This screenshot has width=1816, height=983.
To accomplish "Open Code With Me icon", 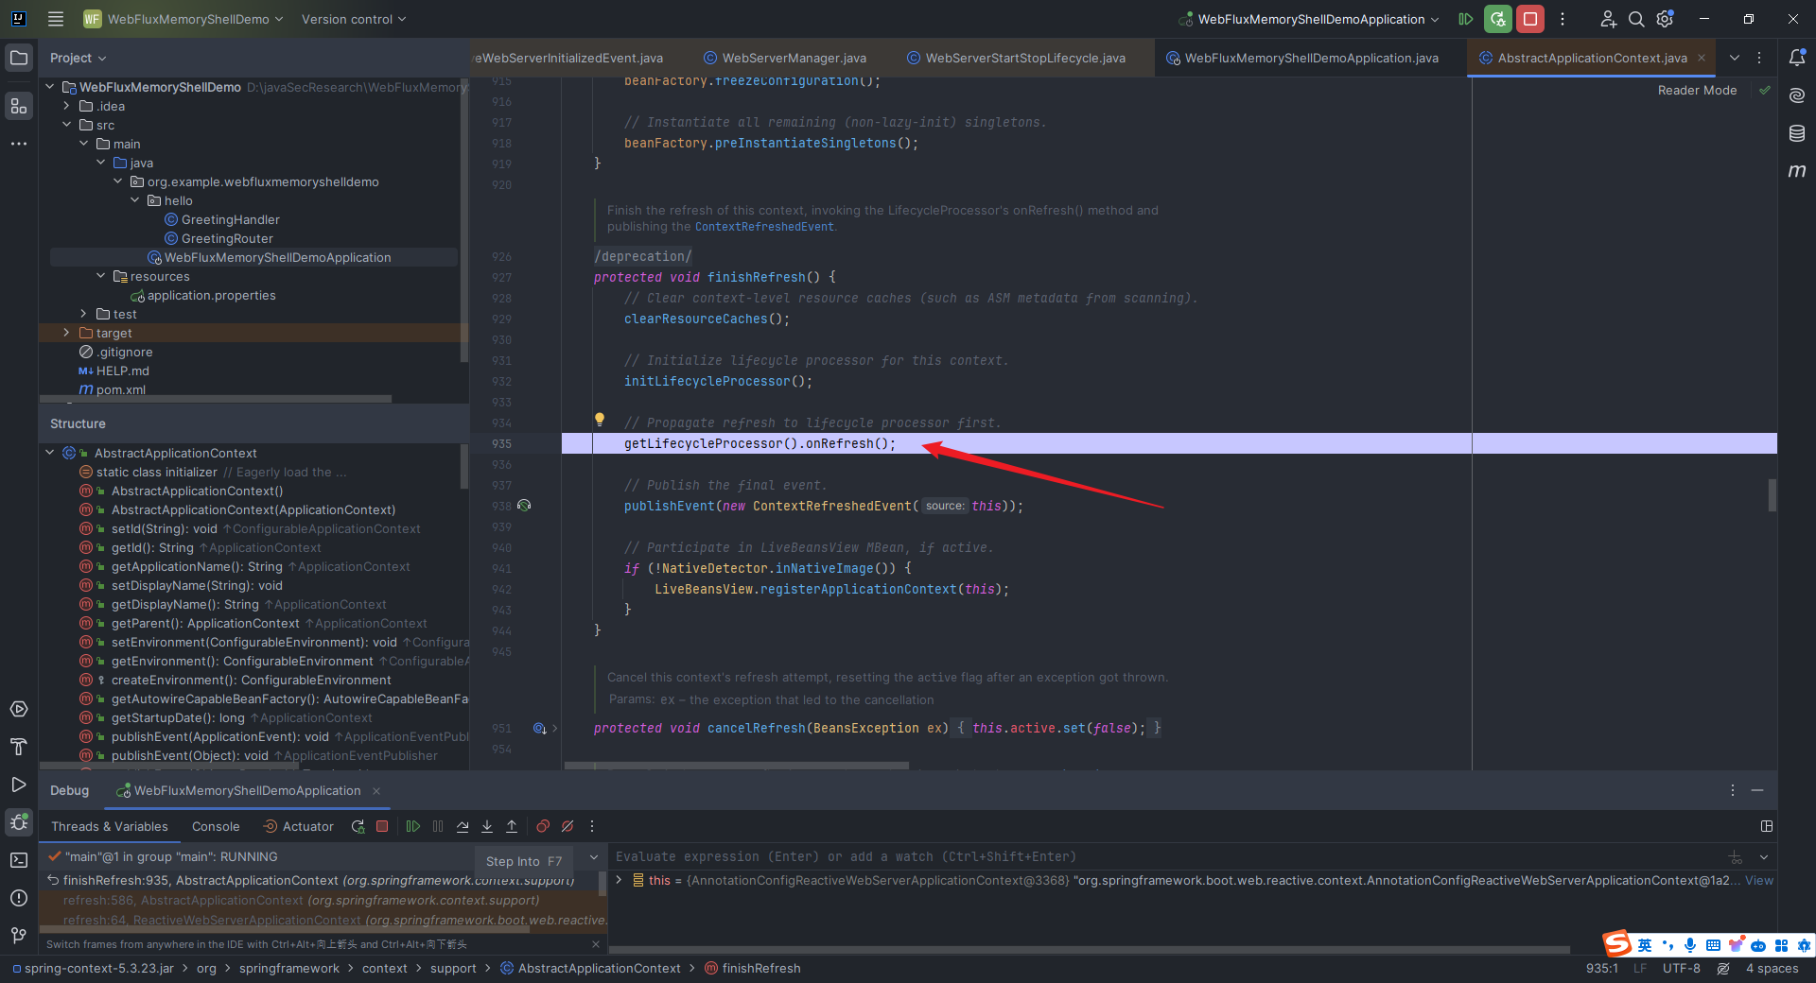I will click(1608, 19).
